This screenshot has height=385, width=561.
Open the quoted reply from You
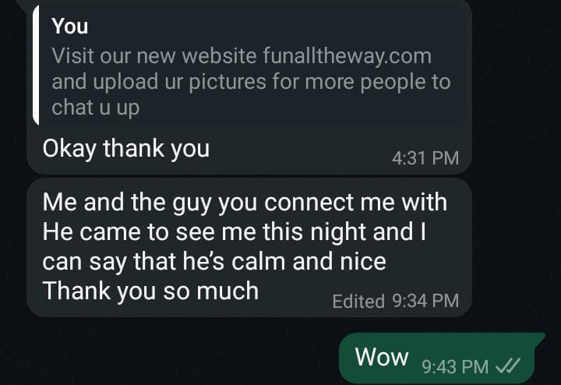click(x=249, y=65)
